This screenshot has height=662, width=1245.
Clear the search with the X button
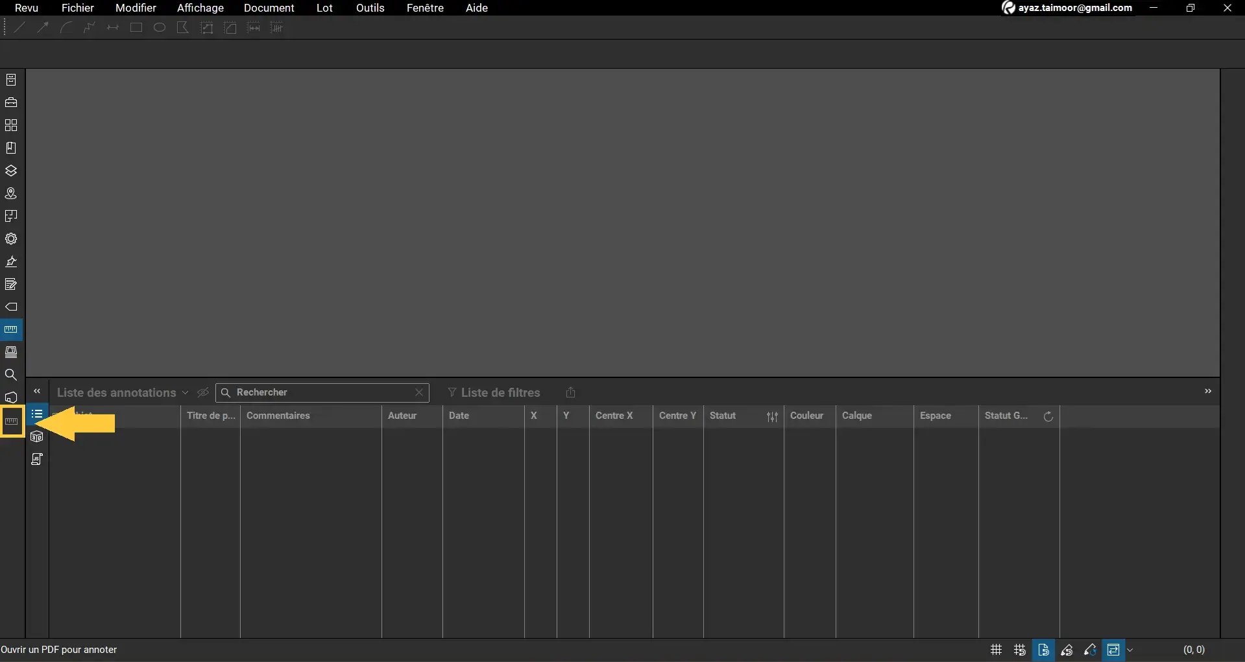pyautogui.click(x=419, y=392)
